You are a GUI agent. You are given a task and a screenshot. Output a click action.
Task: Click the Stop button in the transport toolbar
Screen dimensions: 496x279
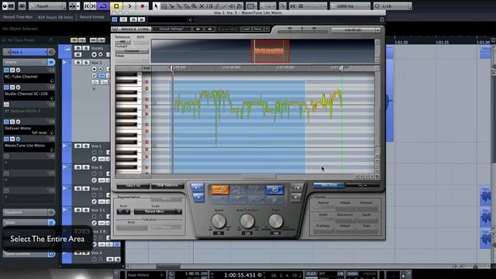(x=116, y=6)
